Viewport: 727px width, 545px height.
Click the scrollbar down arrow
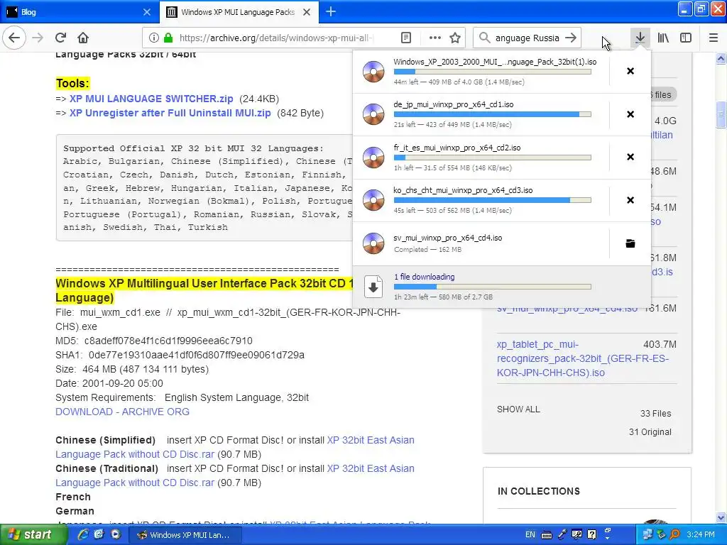click(721, 517)
